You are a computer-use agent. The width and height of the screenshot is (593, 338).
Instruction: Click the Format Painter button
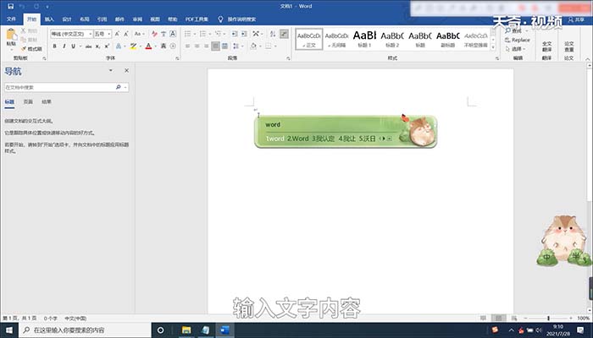pos(31,49)
